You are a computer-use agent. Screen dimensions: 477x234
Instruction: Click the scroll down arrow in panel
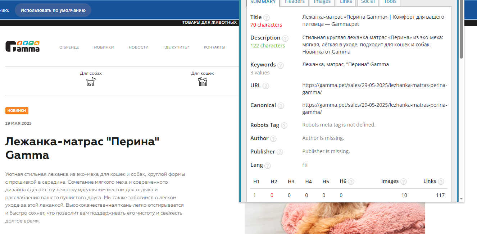click(x=461, y=198)
